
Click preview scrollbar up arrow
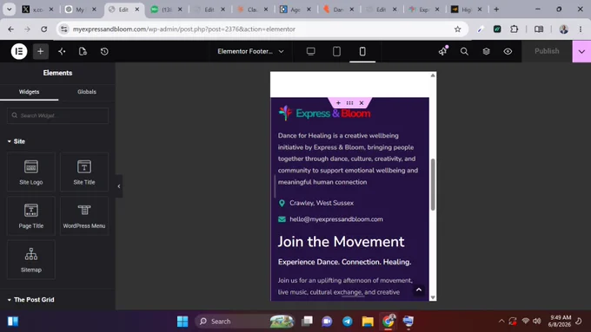pos(433,75)
